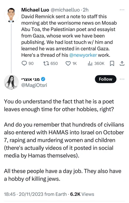Open the MagiOtsri profile photo
The height and width of the screenshot is (203, 129).
[x=11, y=82]
